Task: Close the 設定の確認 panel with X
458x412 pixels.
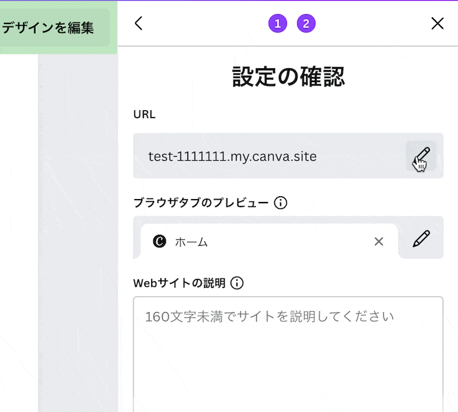Action: [x=437, y=24]
